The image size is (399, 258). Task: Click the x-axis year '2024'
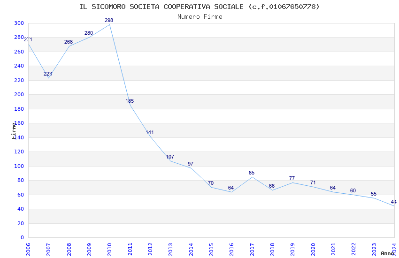pyautogui.click(x=395, y=250)
